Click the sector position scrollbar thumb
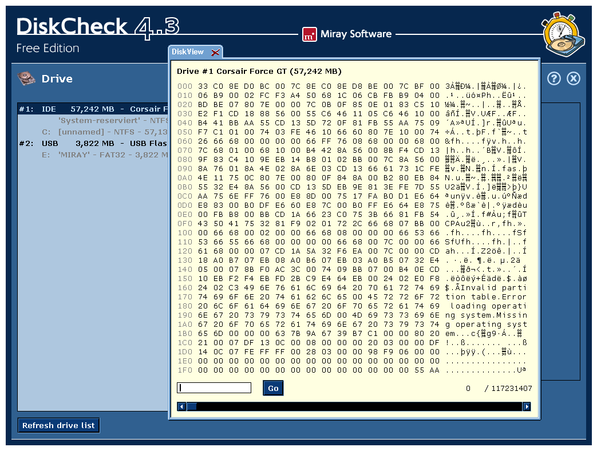 click(192, 406)
